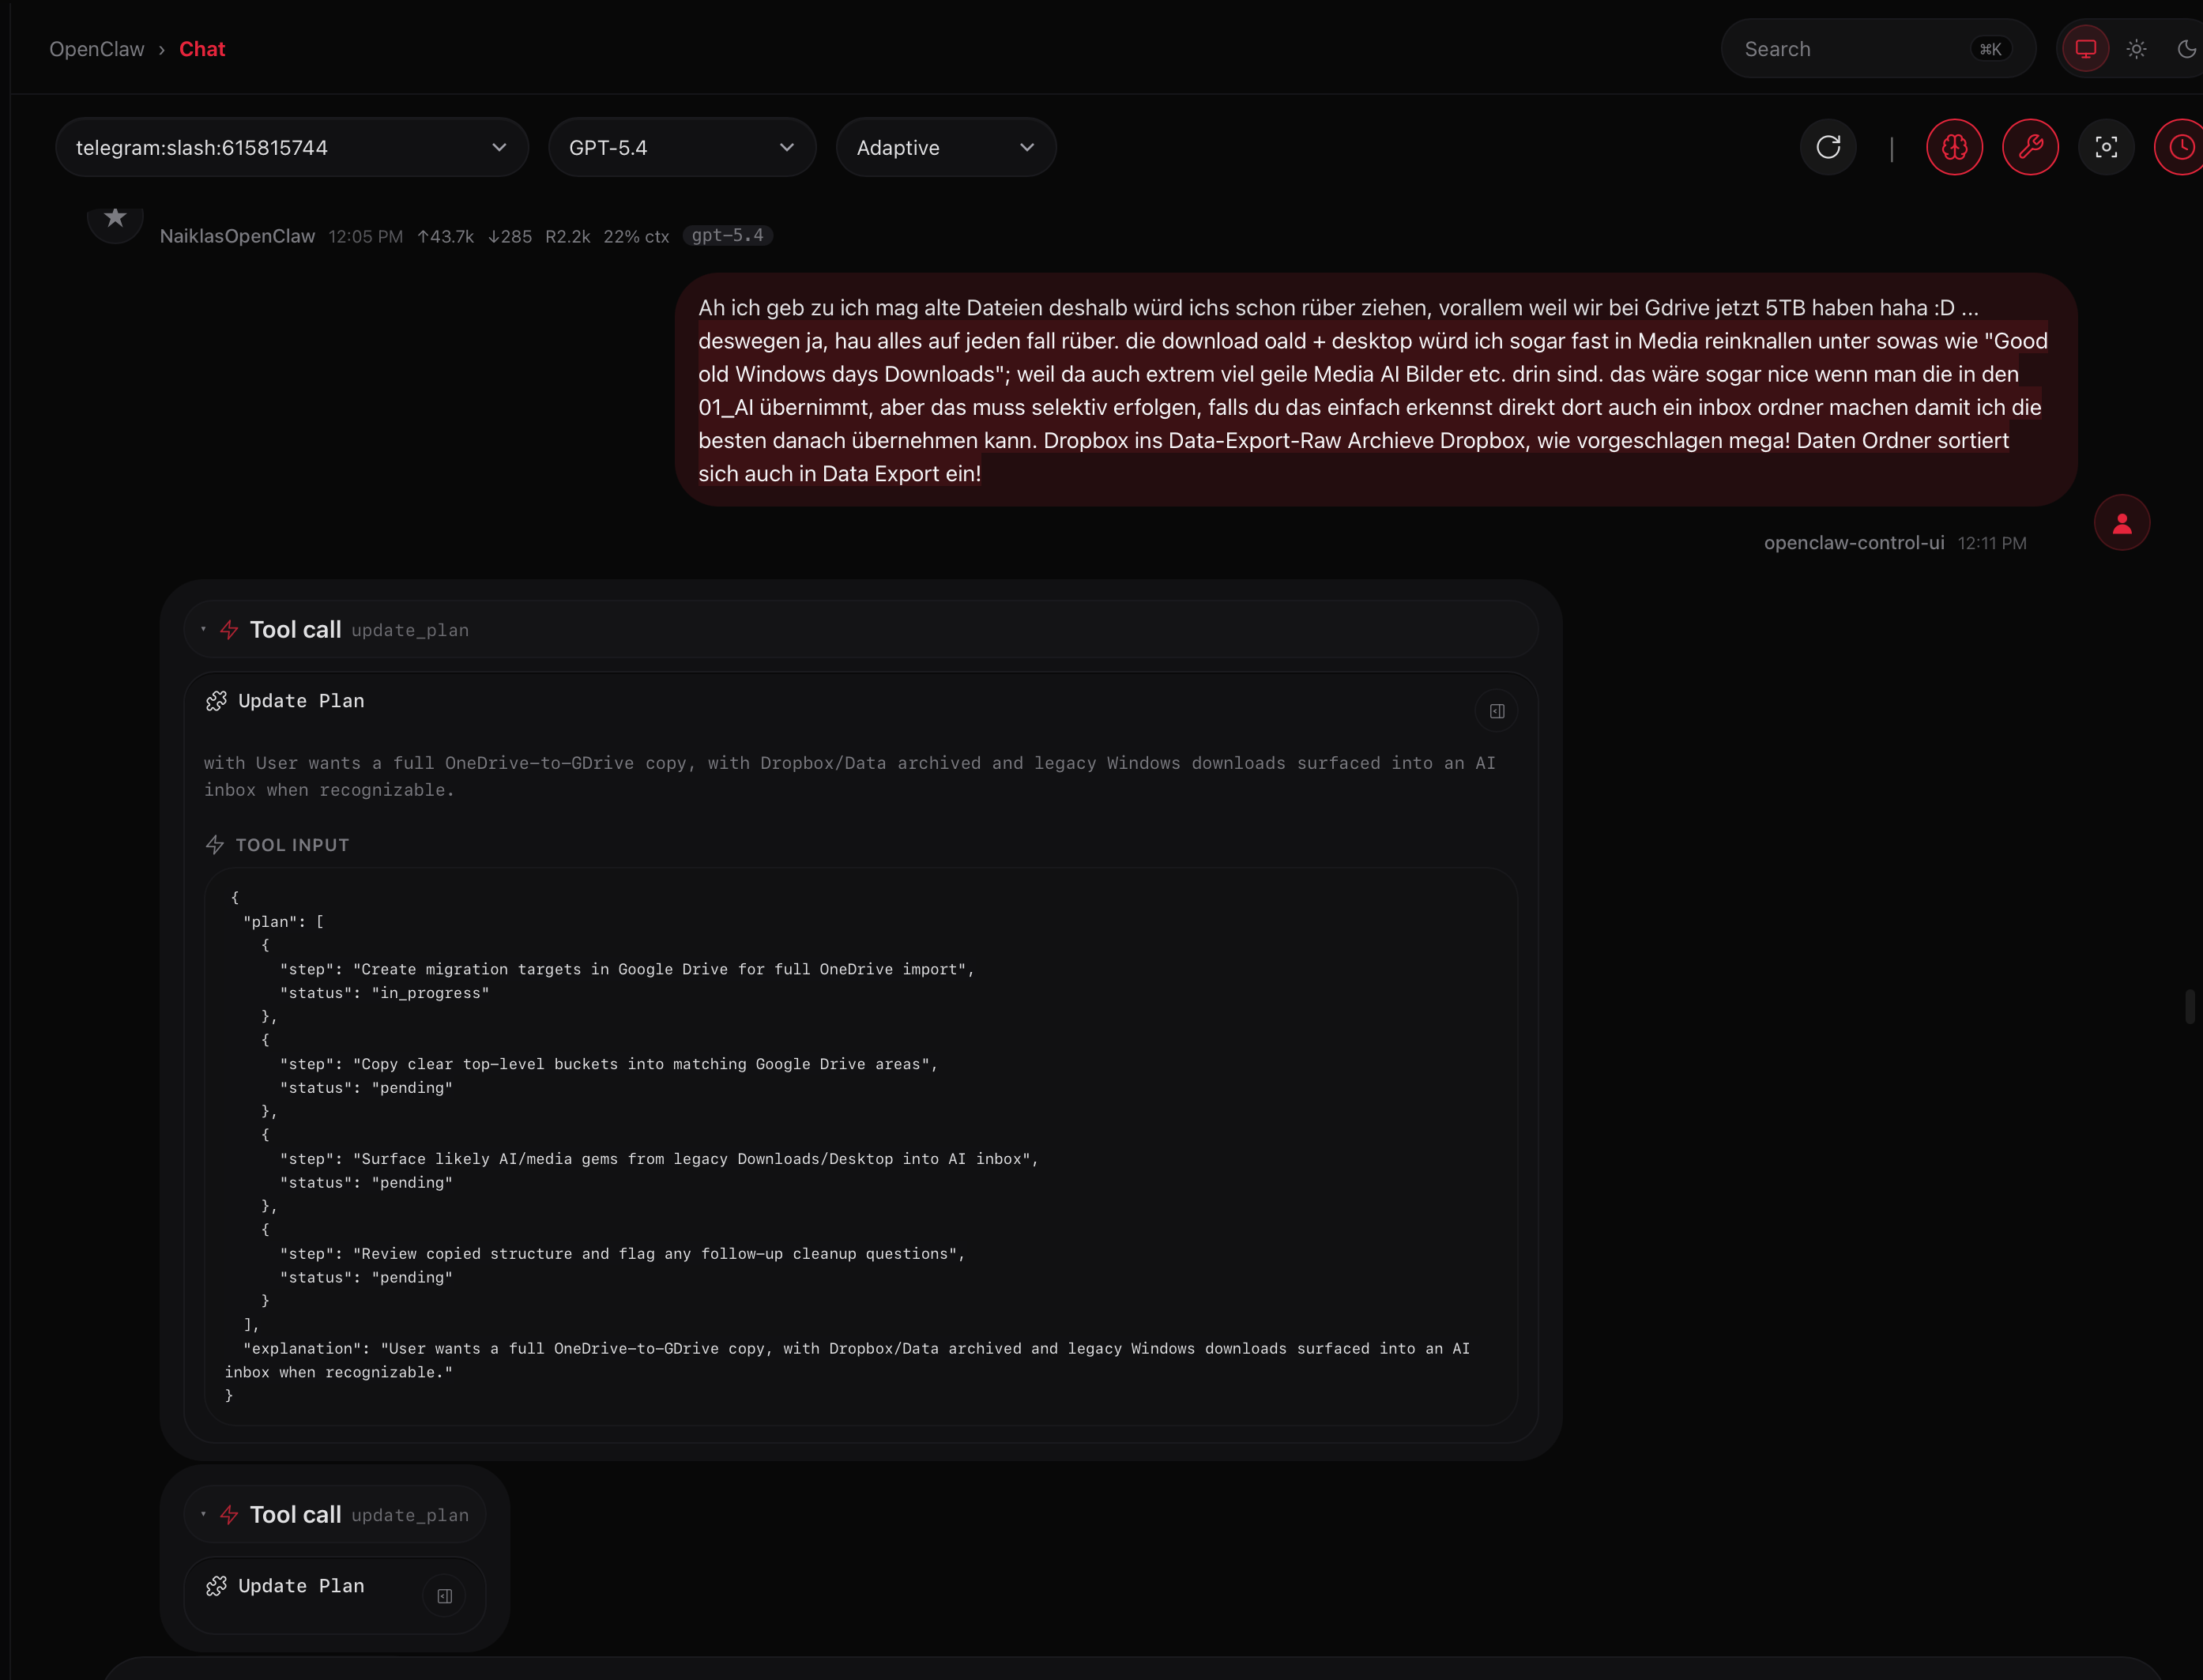Click the focus mode frame icon
Screen dimensions: 2203x1680
(2106, 147)
